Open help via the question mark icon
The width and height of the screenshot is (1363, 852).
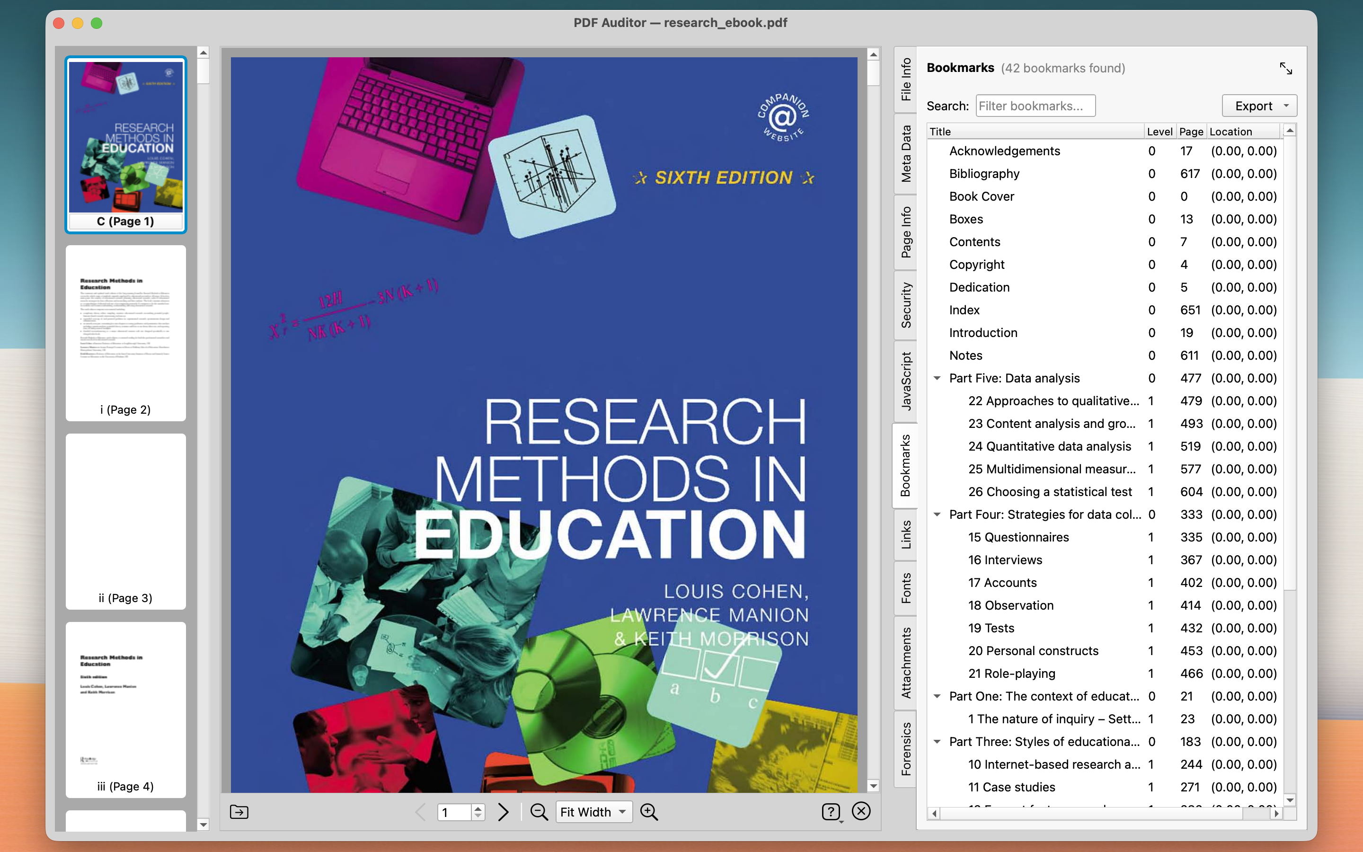(832, 811)
